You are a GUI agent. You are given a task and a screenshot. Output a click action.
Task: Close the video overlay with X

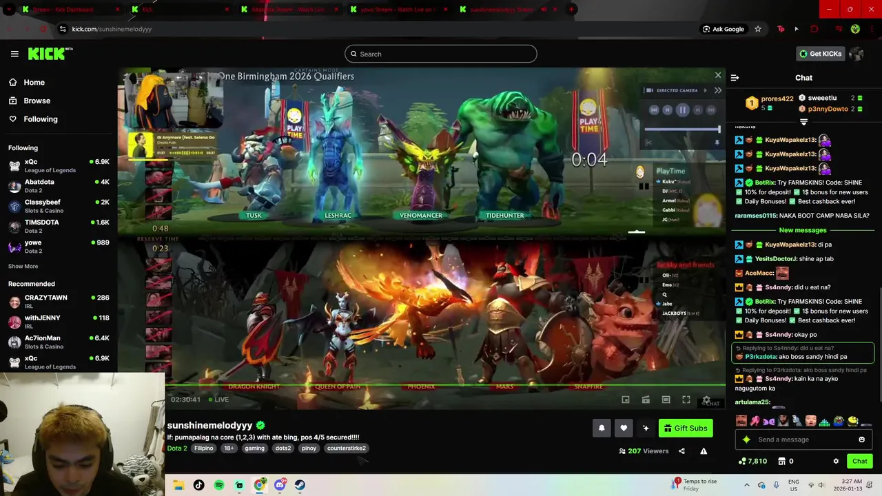718,76
